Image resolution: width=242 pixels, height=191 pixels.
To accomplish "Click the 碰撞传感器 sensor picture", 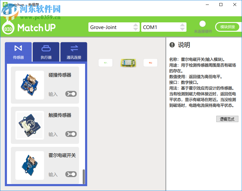I will click(x=29, y=85).
